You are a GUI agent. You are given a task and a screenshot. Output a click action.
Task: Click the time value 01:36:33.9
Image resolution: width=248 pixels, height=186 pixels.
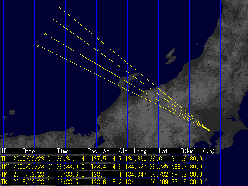pos(62,165)
